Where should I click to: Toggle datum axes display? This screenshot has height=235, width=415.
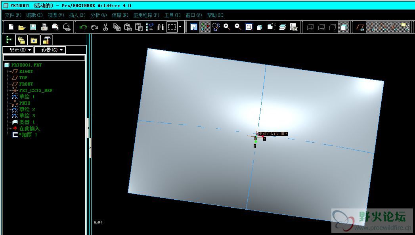point(371,27)
